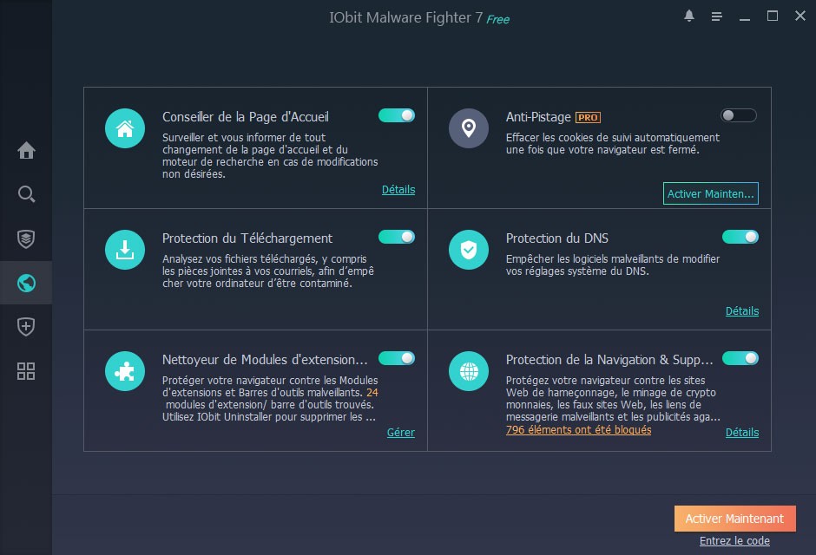The height and width of the screenshot is (555, 816).
Task: Click the Free edition label in title
Action: (498, 19)
